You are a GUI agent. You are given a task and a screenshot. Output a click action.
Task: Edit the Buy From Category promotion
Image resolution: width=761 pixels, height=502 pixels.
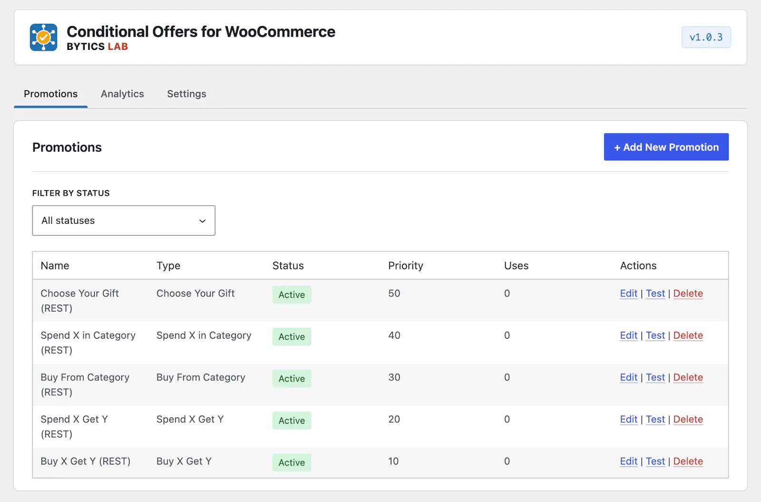coord(629,378)
